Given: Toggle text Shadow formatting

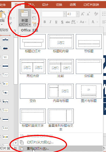Looking at the screenshot, I should click(x=62, y=22).
